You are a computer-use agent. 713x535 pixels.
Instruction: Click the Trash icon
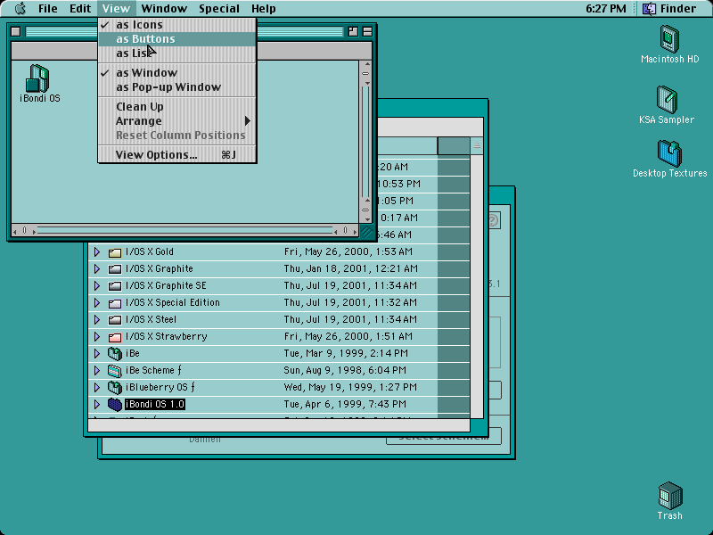[x=670, y=495]
